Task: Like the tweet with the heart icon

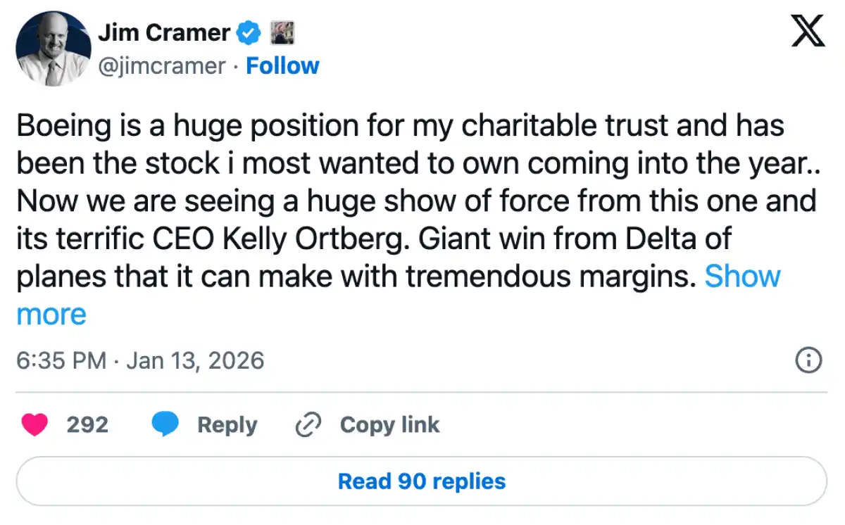Action: (35, 425)
